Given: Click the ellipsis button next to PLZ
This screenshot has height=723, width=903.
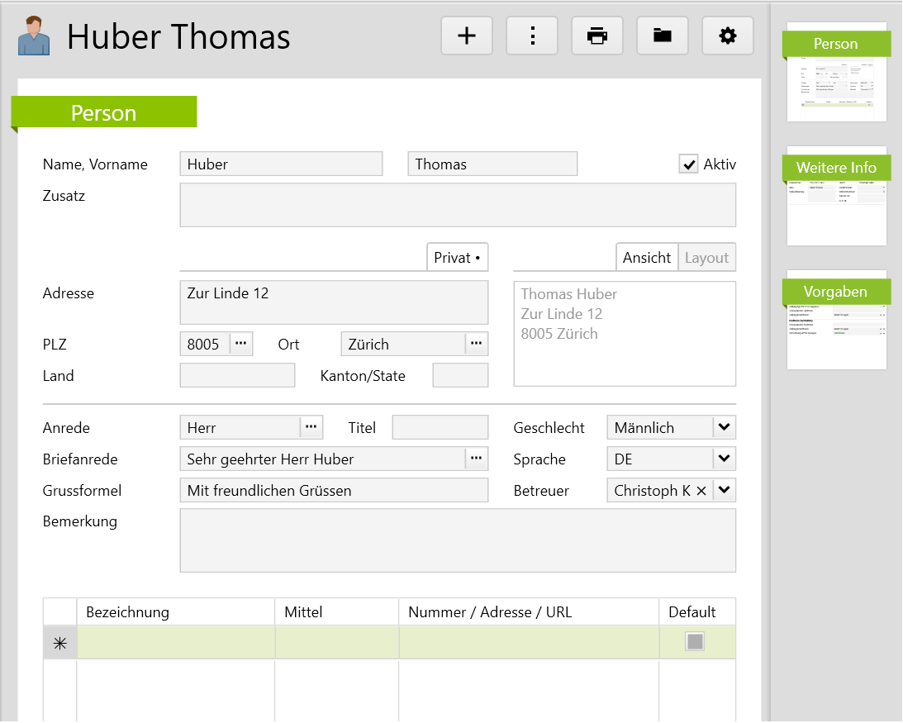Looking at the screenshot, I should click(240, 344).
